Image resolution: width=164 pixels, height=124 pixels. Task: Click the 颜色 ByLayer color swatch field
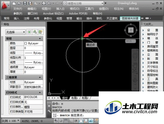33,43
